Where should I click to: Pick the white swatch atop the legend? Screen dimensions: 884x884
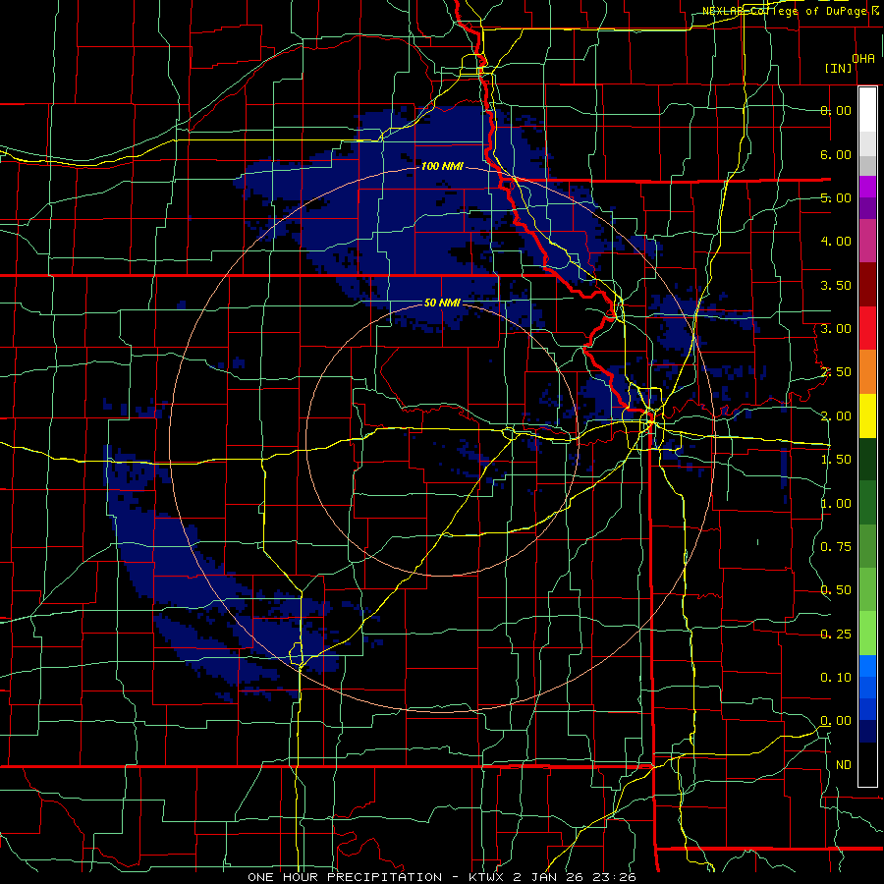pyautogui.click(x=867, y=110)
